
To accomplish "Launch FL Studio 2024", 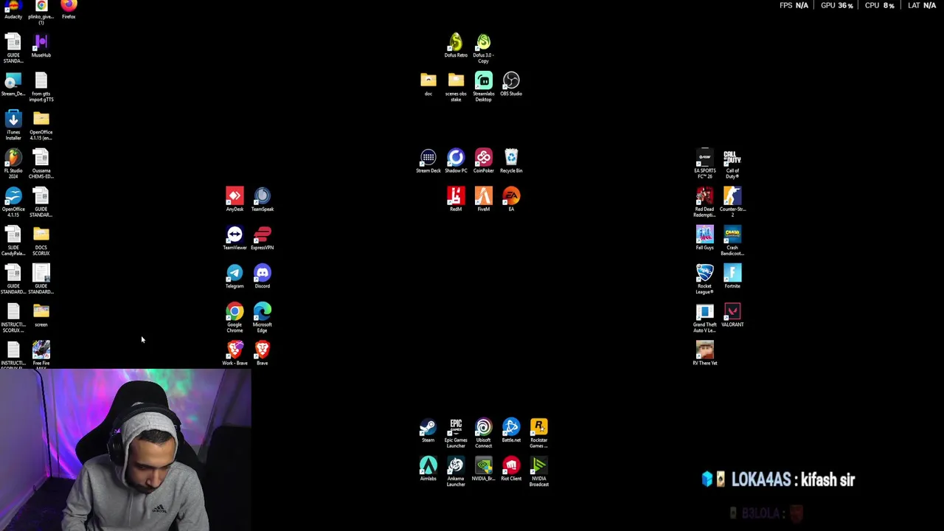I will 13,164.
